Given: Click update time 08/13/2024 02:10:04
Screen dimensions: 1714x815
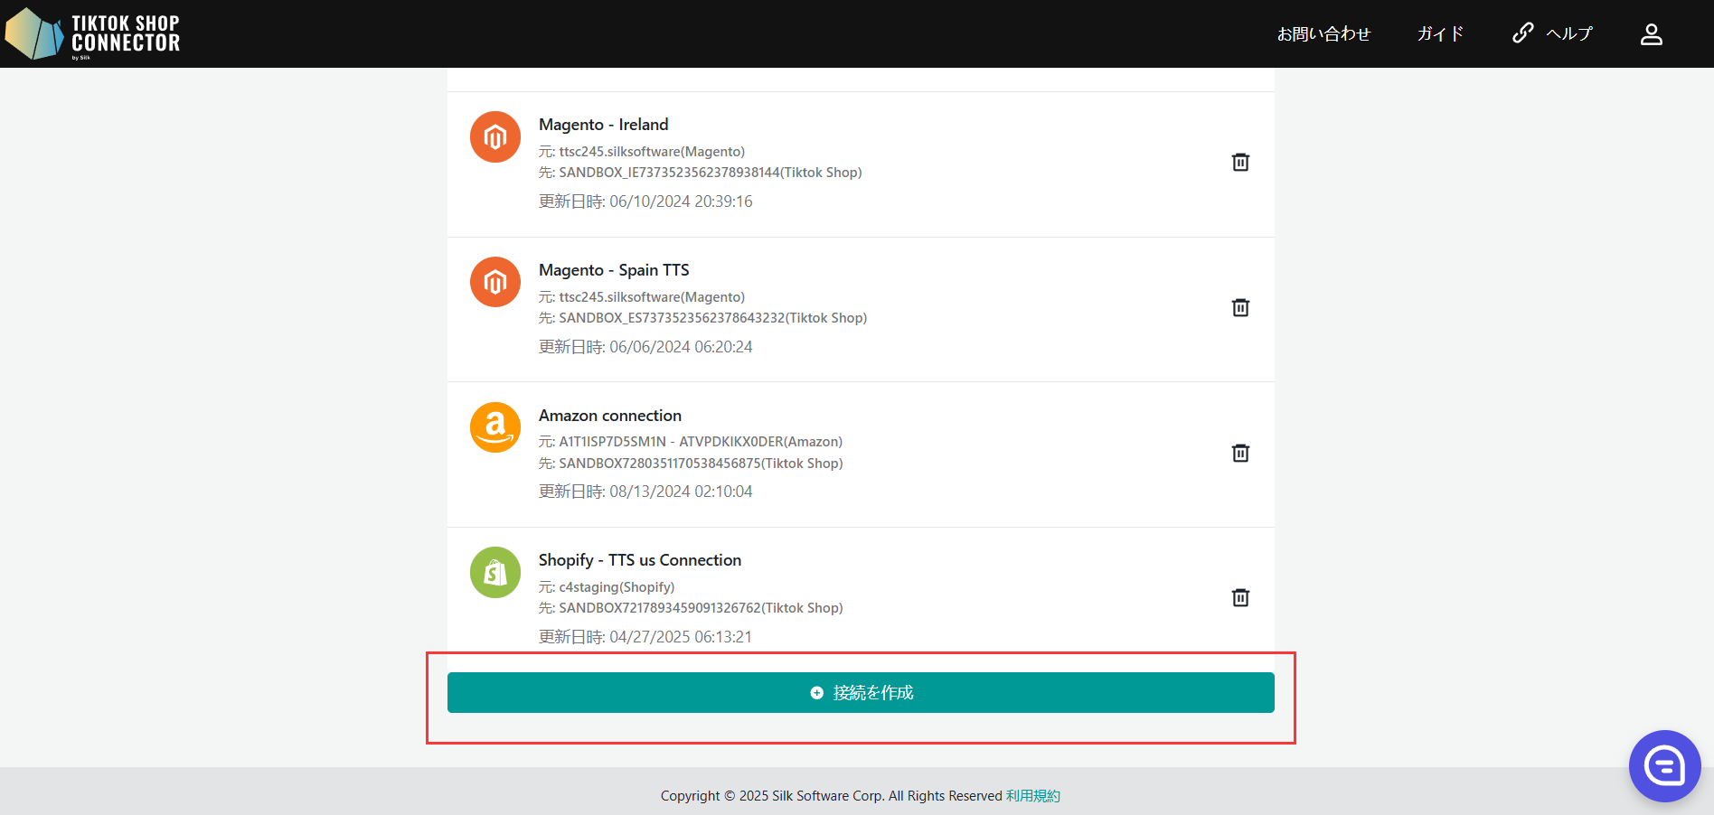Looking at the screenshot, I should point(645,492).
